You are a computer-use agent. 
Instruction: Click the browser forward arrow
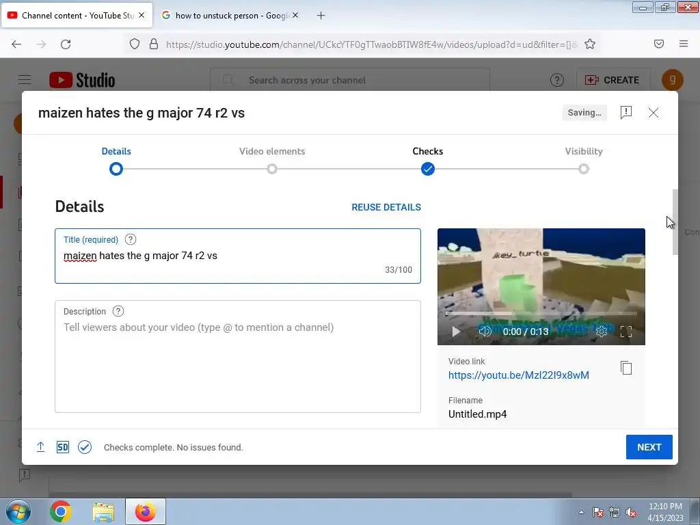coord(41,44)
